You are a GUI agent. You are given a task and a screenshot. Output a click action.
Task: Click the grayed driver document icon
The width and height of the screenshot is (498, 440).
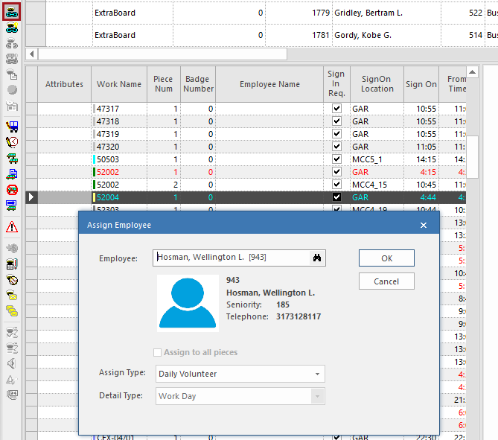coord(12,74)
